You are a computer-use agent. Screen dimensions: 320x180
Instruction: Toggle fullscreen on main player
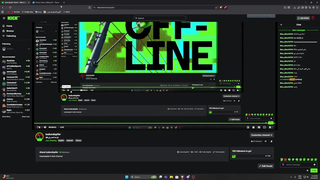[264, 127]
